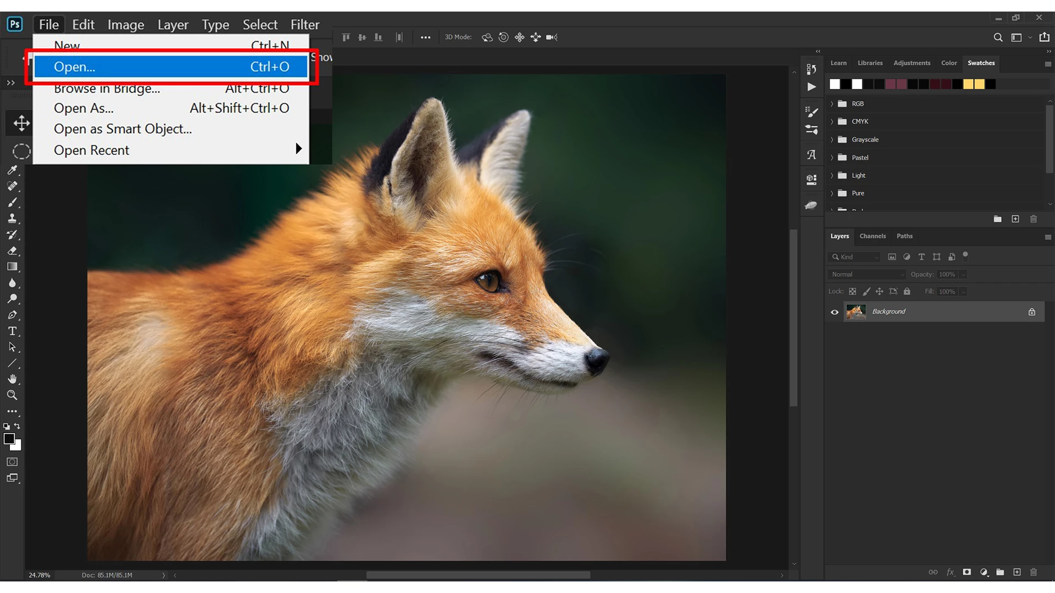Select the Zoom tool
The width and height of the screenshot is (1055, 593).
pos(12,395)
